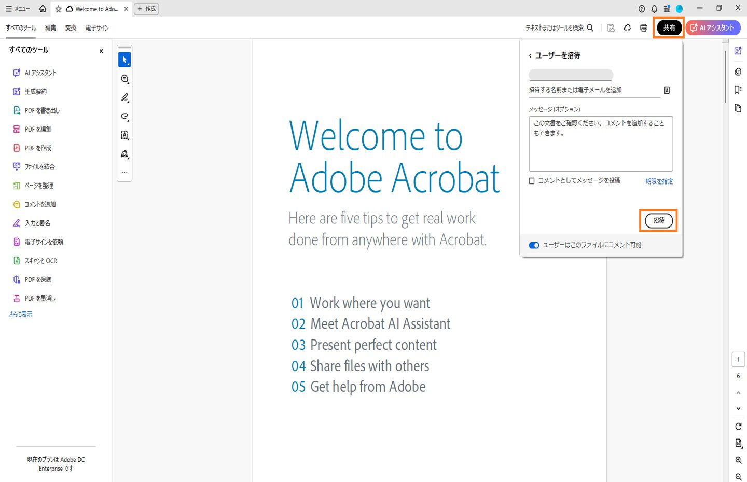Open the apps grid icon

[667, 9]
